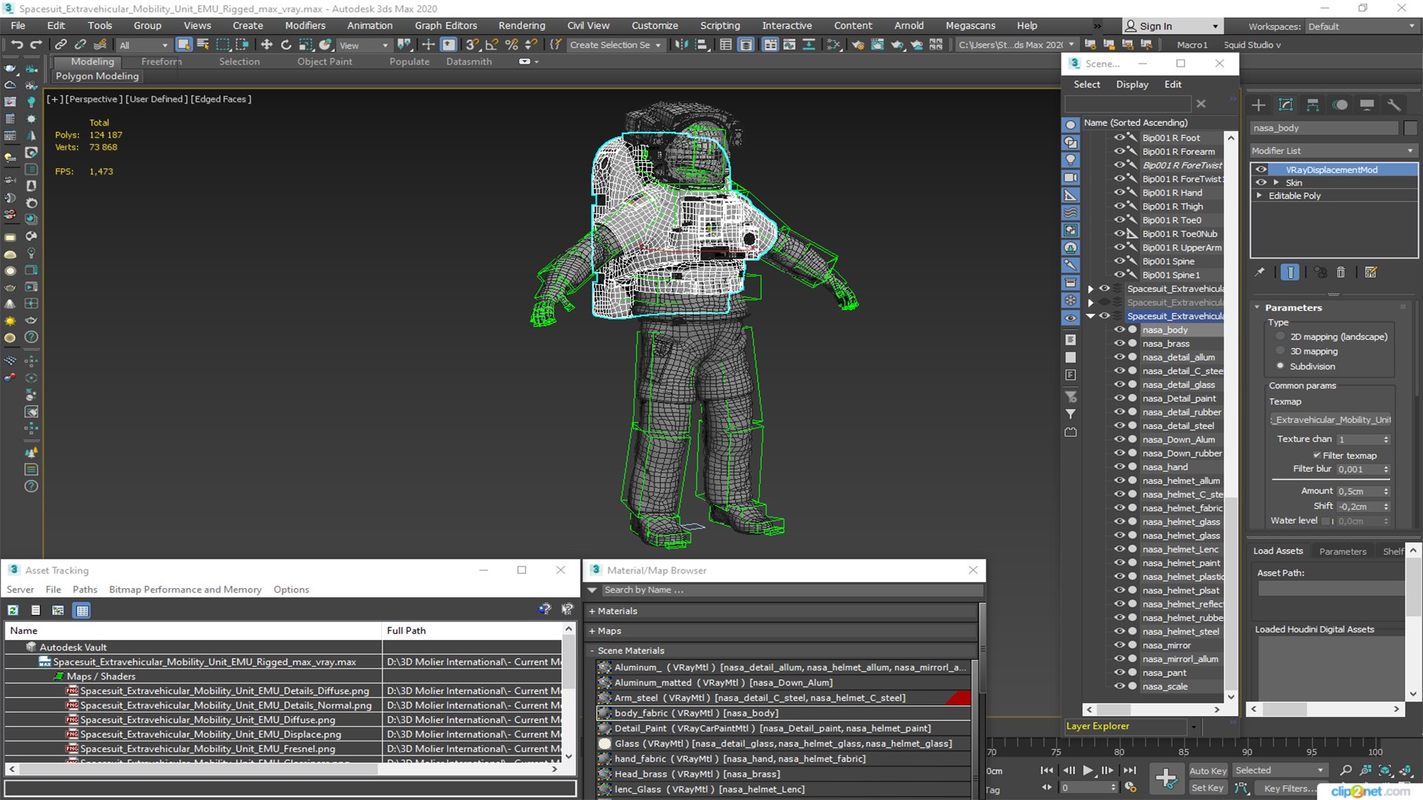Click Configure Modifier Sets icon
The image size is (1423, 800).
point(1371,273)
